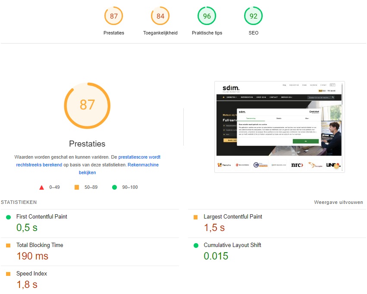
Task: Open the 'Rekenmachine bekijken' link
Action: pyautogui.click(x=143, y=165)
